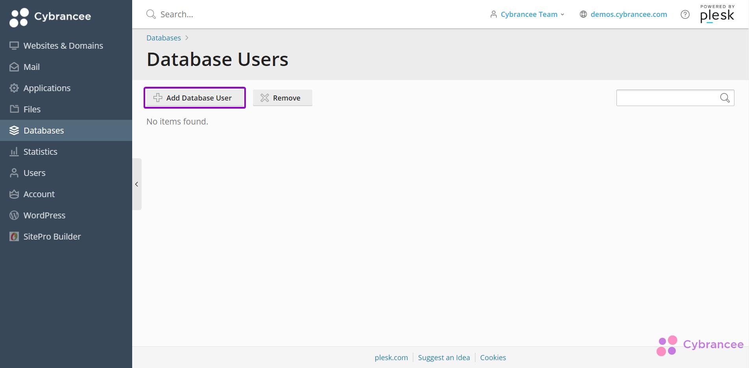Open the Websites & Domains section
The height and width of the screenshot is (368, 749).
click(63, 46)
